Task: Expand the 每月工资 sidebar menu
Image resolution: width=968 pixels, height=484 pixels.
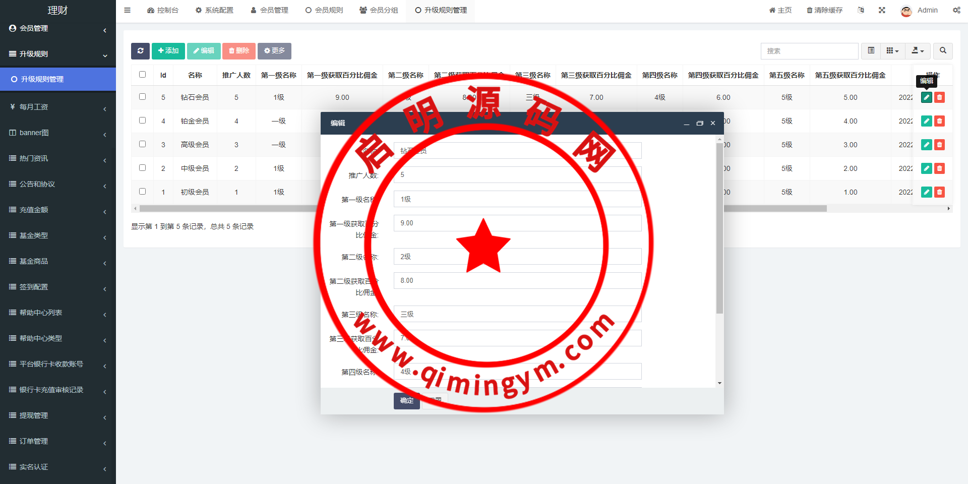Action: (x=57, y=107)
